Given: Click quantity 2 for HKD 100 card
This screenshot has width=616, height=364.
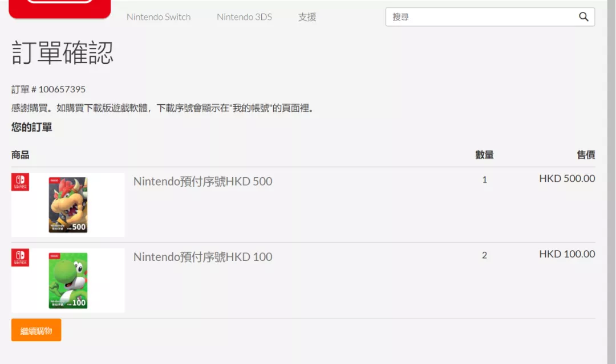Looking at the screenshot, I should point(484,255).
